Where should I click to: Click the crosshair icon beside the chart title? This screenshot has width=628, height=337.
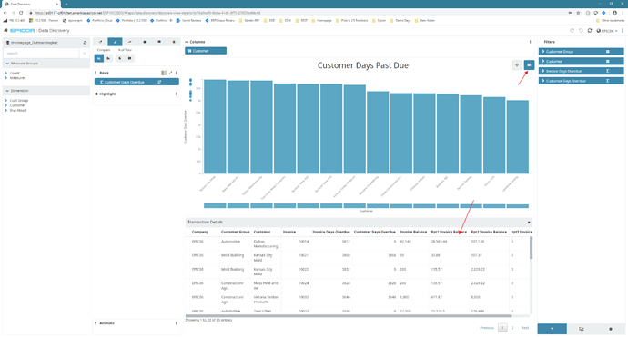pyautogui.click(x=517, y=64)
